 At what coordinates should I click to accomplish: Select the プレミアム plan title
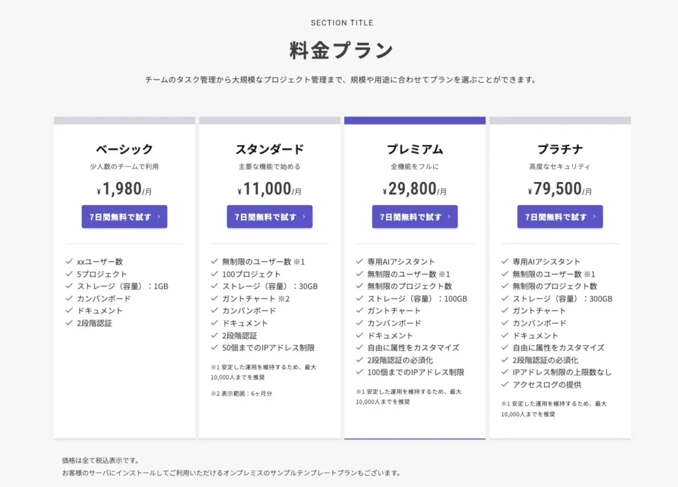415,149
